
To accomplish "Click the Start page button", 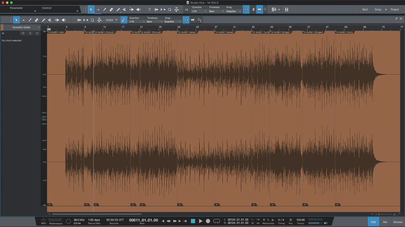I will (365, 9).
